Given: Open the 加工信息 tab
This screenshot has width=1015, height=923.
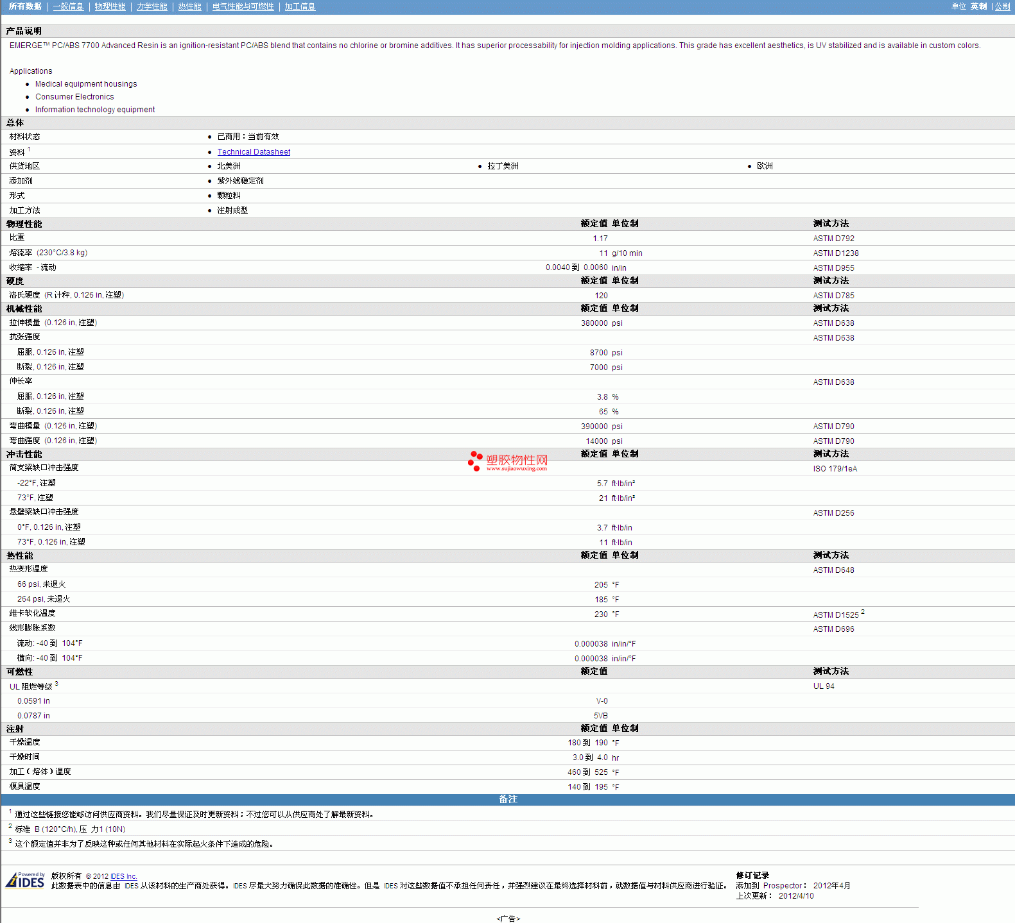Looking at the screenshot, I should pos(300,6).
